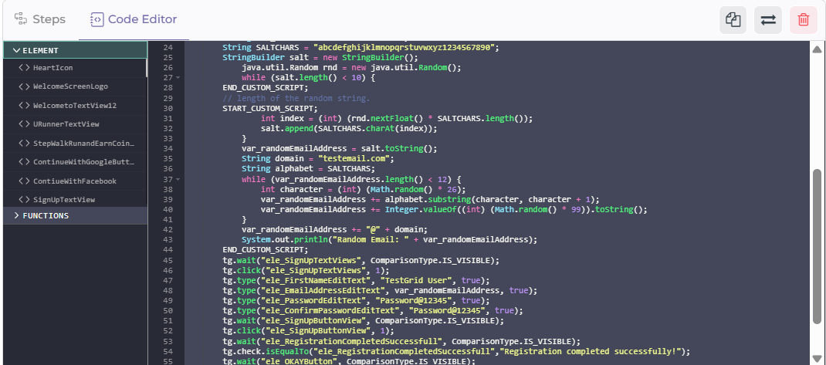This screenshot has height=365, width=826.
Task: Fold the code block at line 27
Action: [x=178, y=78]
